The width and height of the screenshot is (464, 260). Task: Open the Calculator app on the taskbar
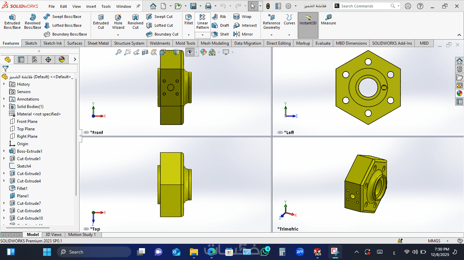click(282, 252)
